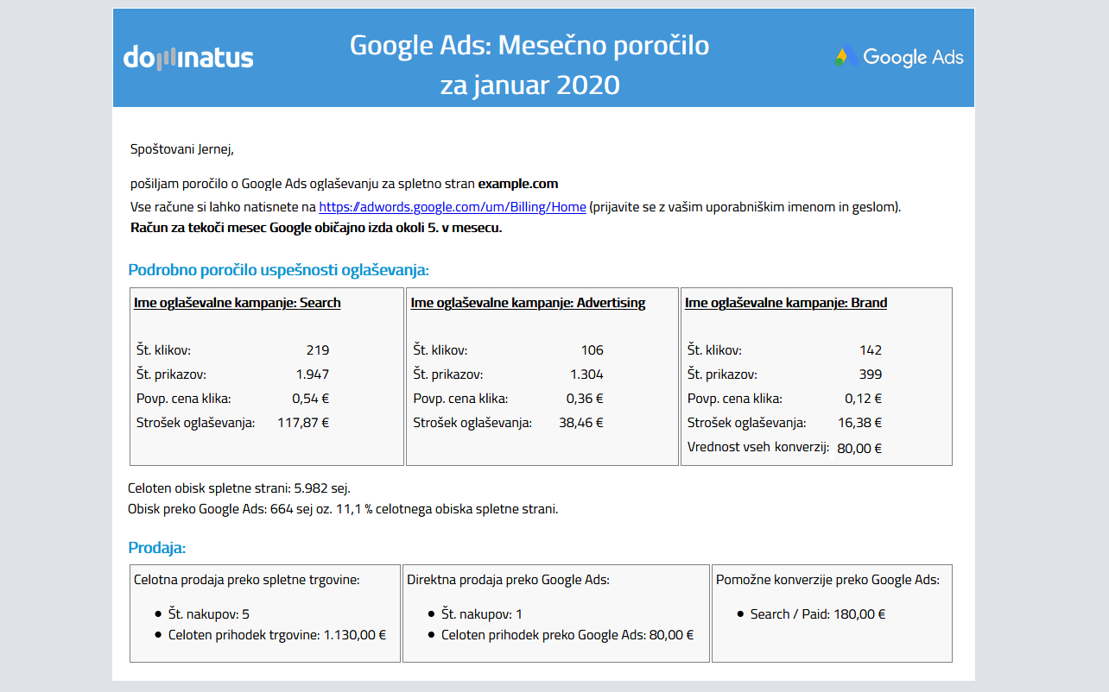Click the Brand conversion value 80,00 €

(859, 448)
